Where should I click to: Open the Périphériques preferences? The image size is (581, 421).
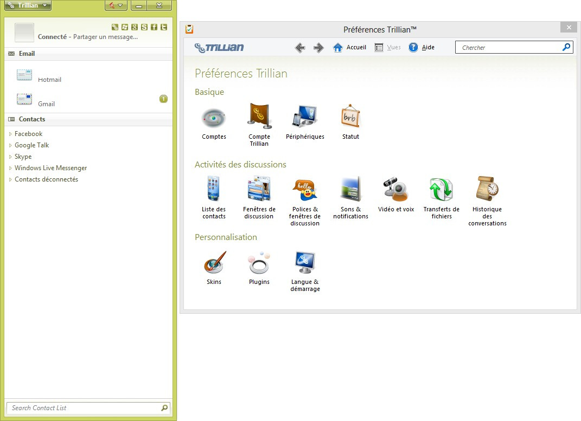(305, 122)
